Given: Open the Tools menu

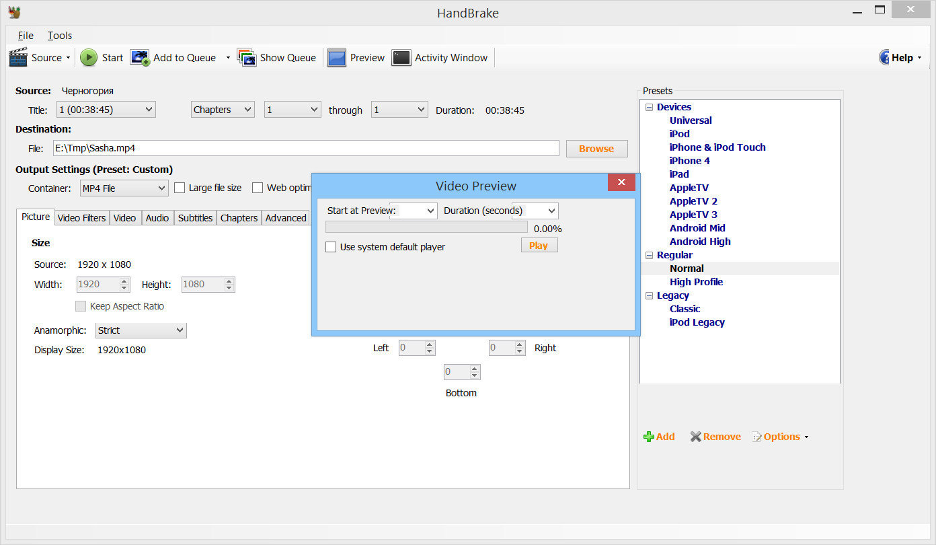Looking at the screenshot, I should (60, 36).
